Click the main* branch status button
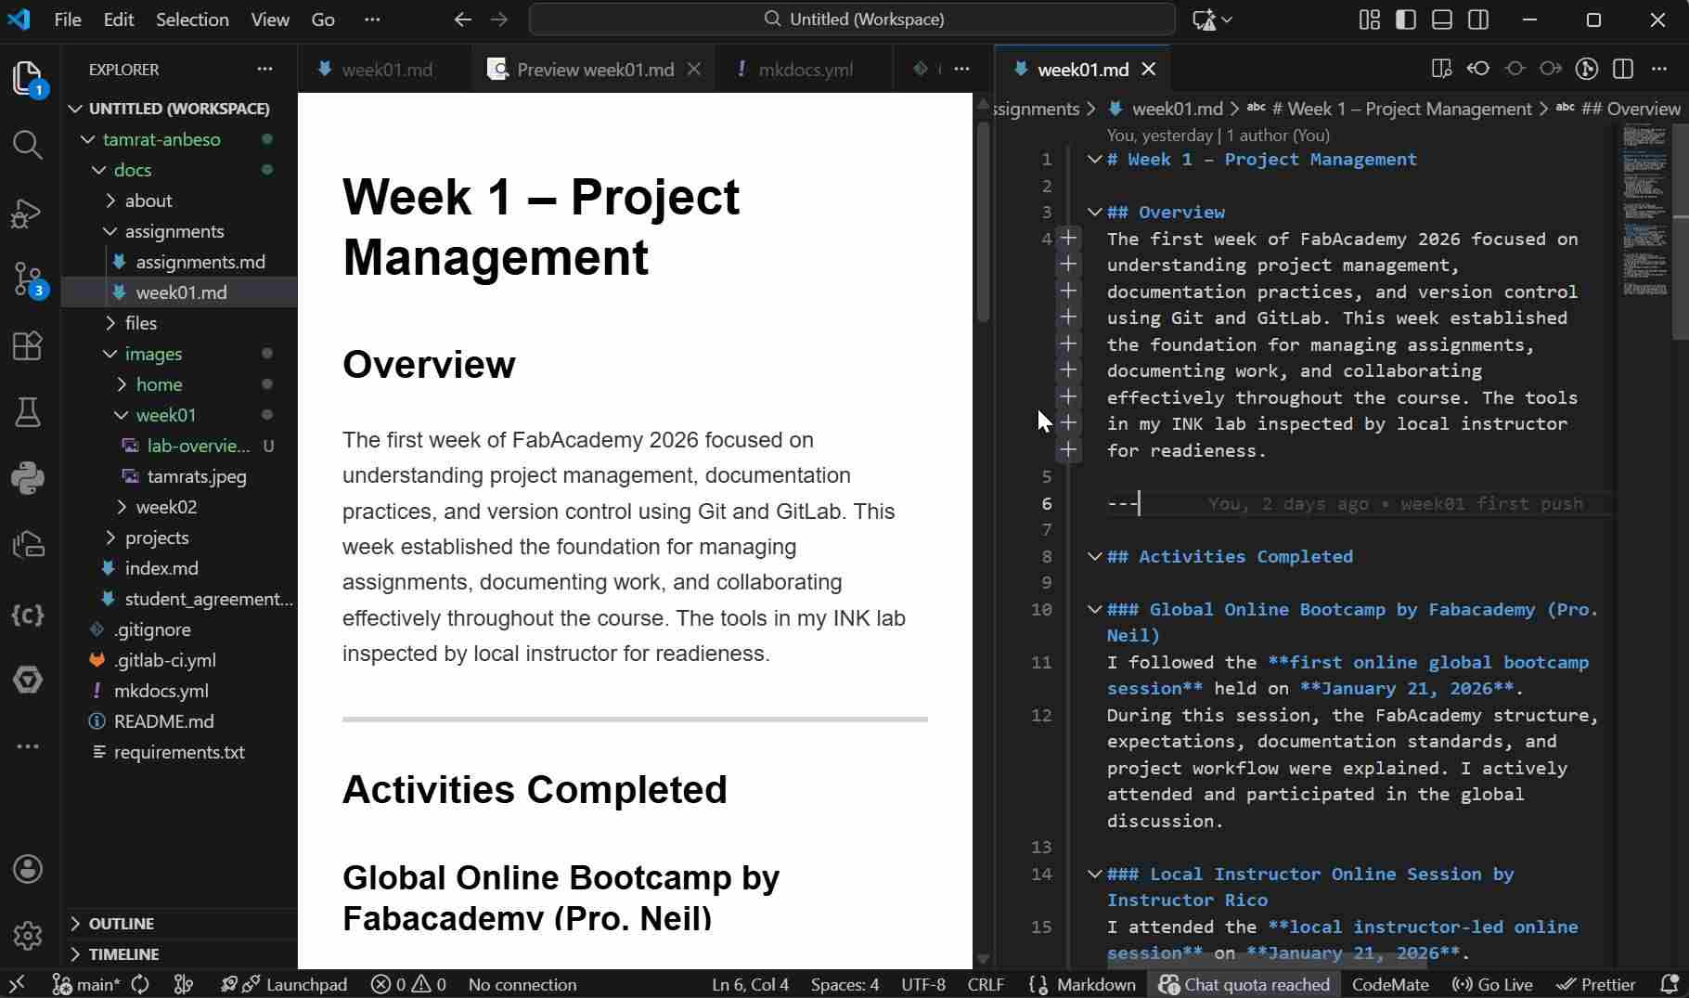 [x=85, y=984]
